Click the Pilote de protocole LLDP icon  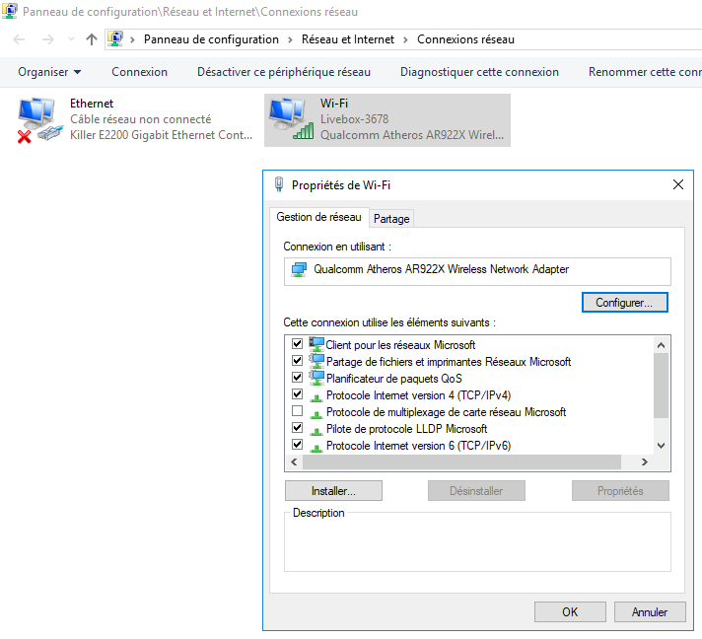[316, 429]
